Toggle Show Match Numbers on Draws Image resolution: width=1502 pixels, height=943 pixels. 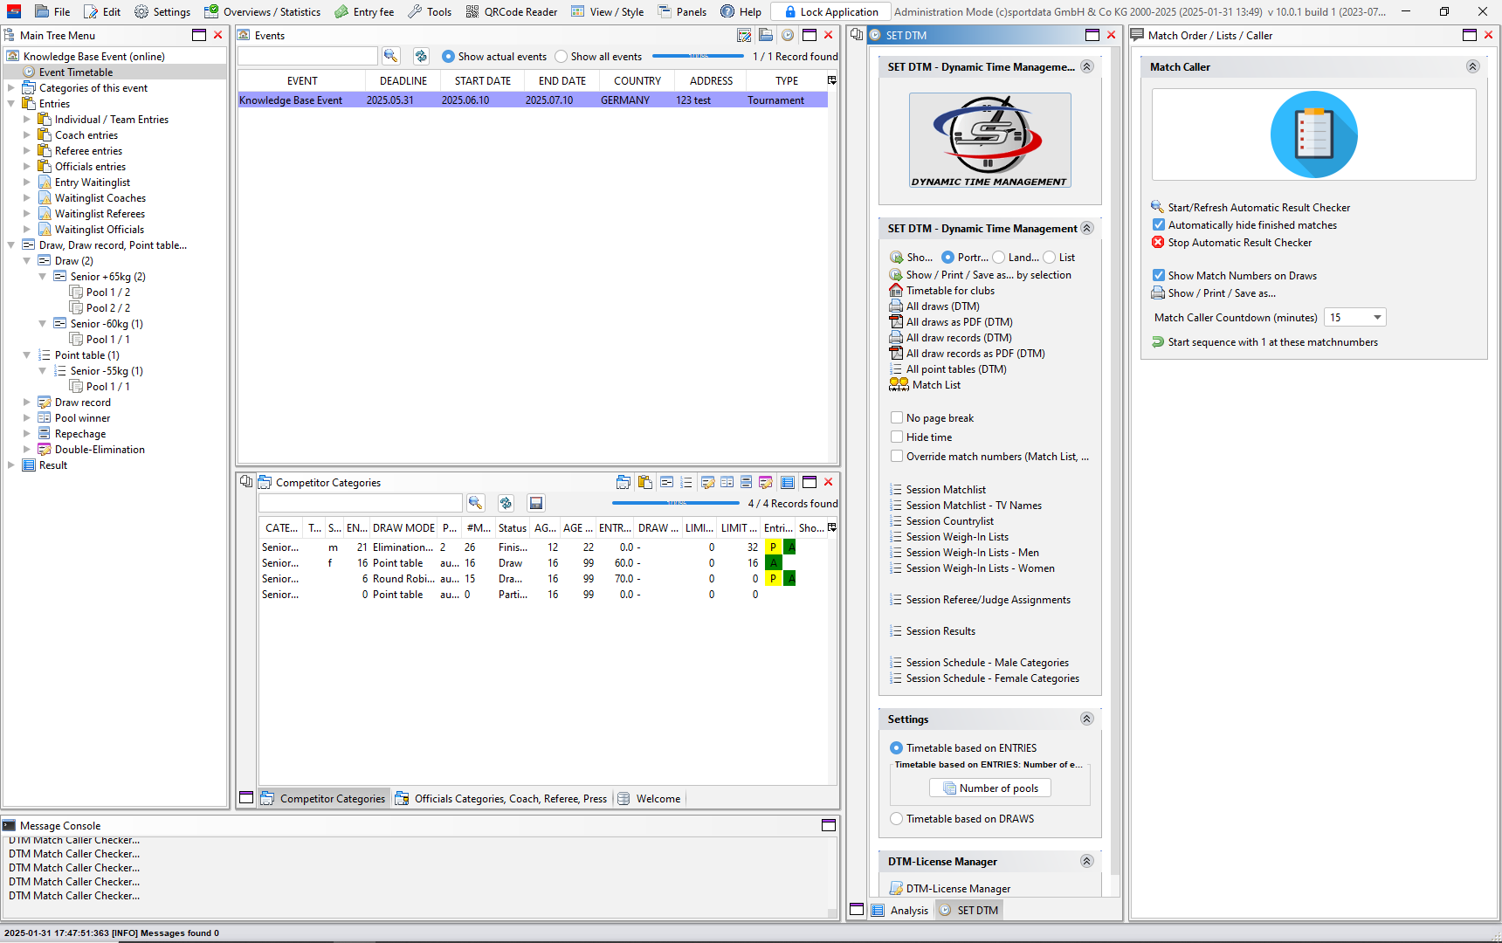1159,275
